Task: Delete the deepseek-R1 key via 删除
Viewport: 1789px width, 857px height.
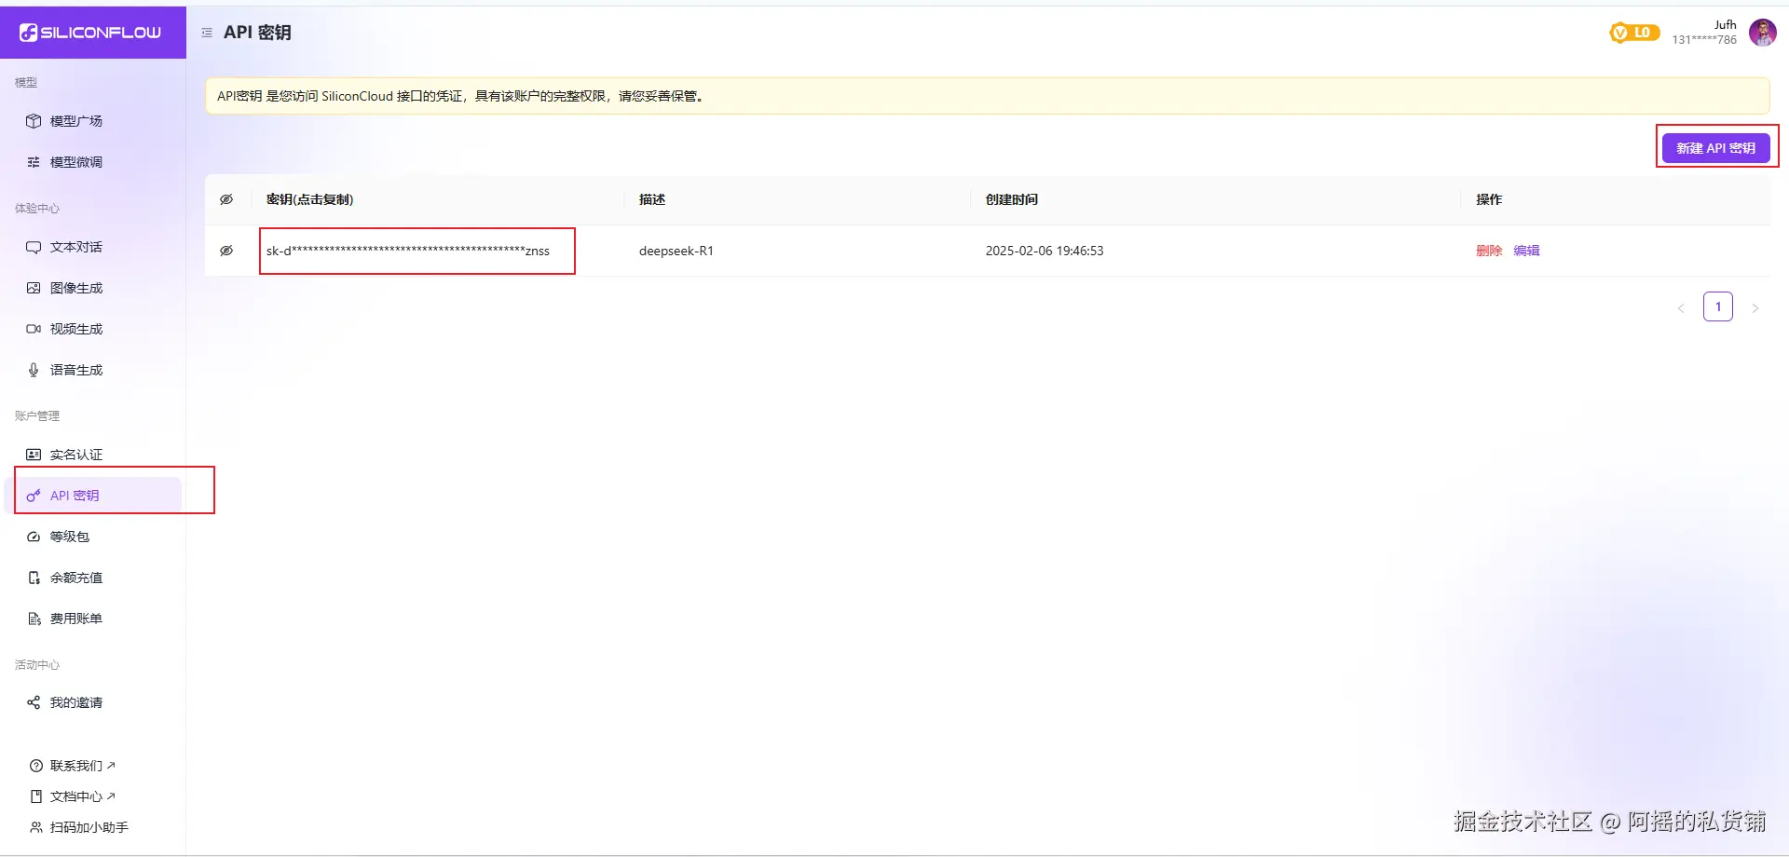Action: click(x=1489, y=251)
